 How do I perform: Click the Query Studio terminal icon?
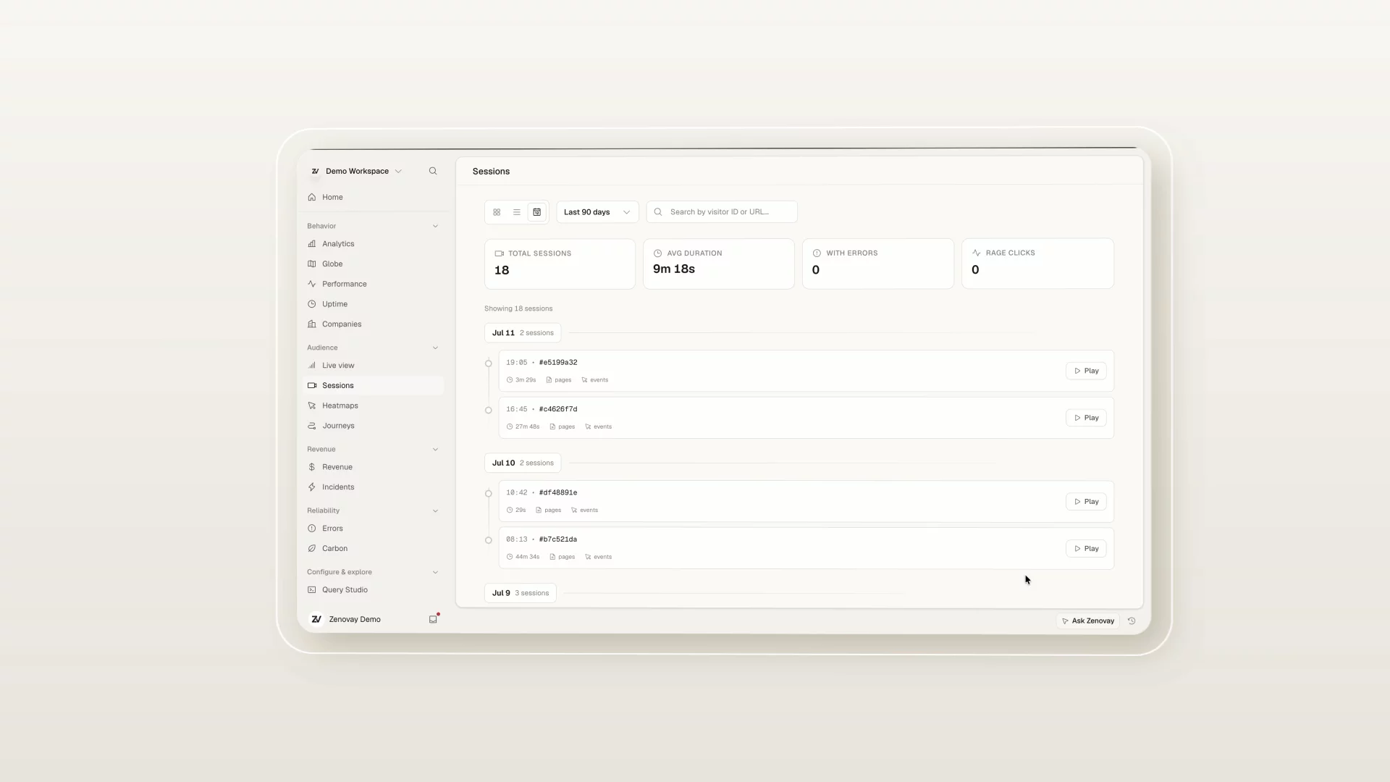pos(311,590)
